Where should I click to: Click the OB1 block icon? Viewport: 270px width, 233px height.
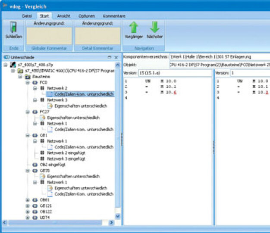click(35, 136)
